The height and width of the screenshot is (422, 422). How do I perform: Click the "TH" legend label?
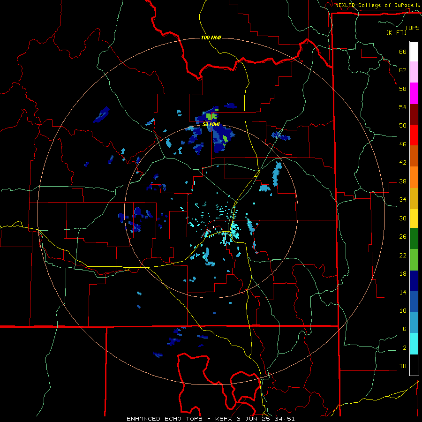tap(403, 366)
